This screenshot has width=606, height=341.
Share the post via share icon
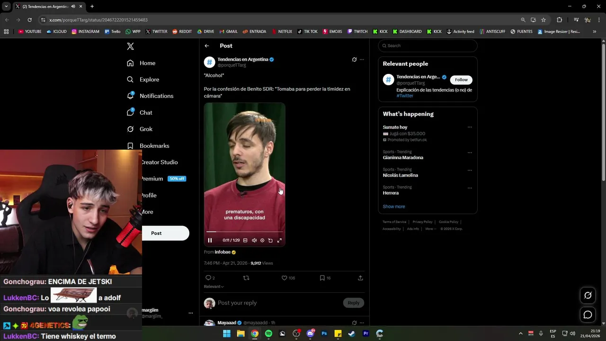360,278
